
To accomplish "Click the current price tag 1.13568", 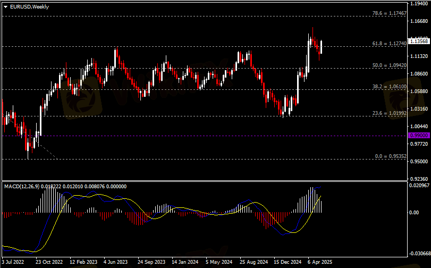I will tap(419, 41).
